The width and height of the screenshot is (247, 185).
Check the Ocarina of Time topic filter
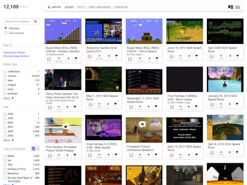coord(5,169)
